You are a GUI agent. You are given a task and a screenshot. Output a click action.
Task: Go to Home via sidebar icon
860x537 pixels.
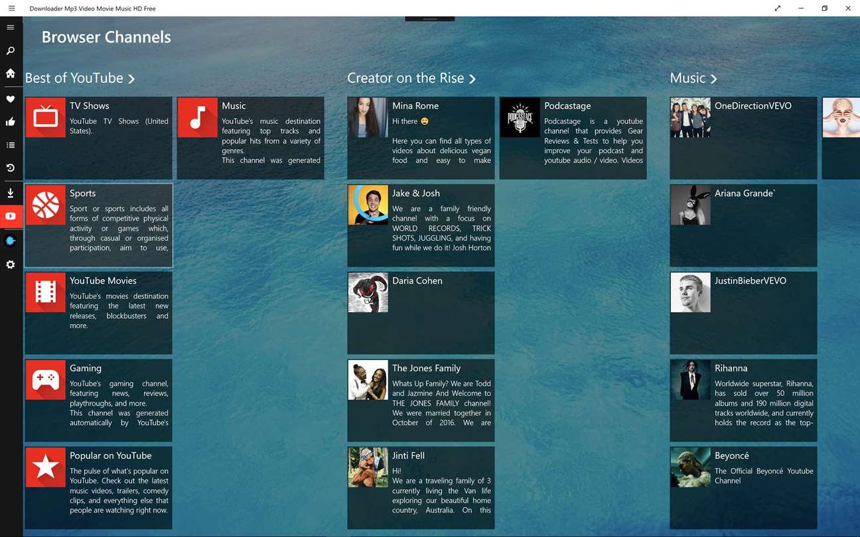pos(10,74)
